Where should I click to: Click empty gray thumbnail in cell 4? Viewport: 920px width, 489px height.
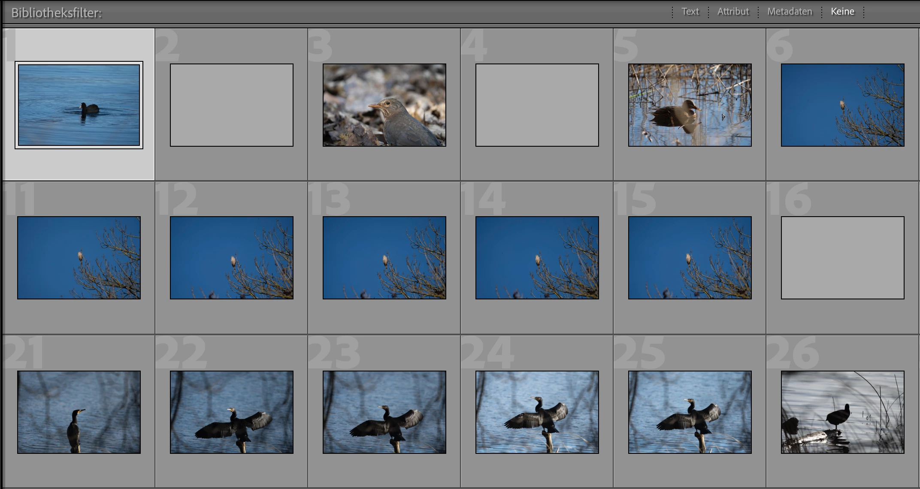[x=537, y=105]
